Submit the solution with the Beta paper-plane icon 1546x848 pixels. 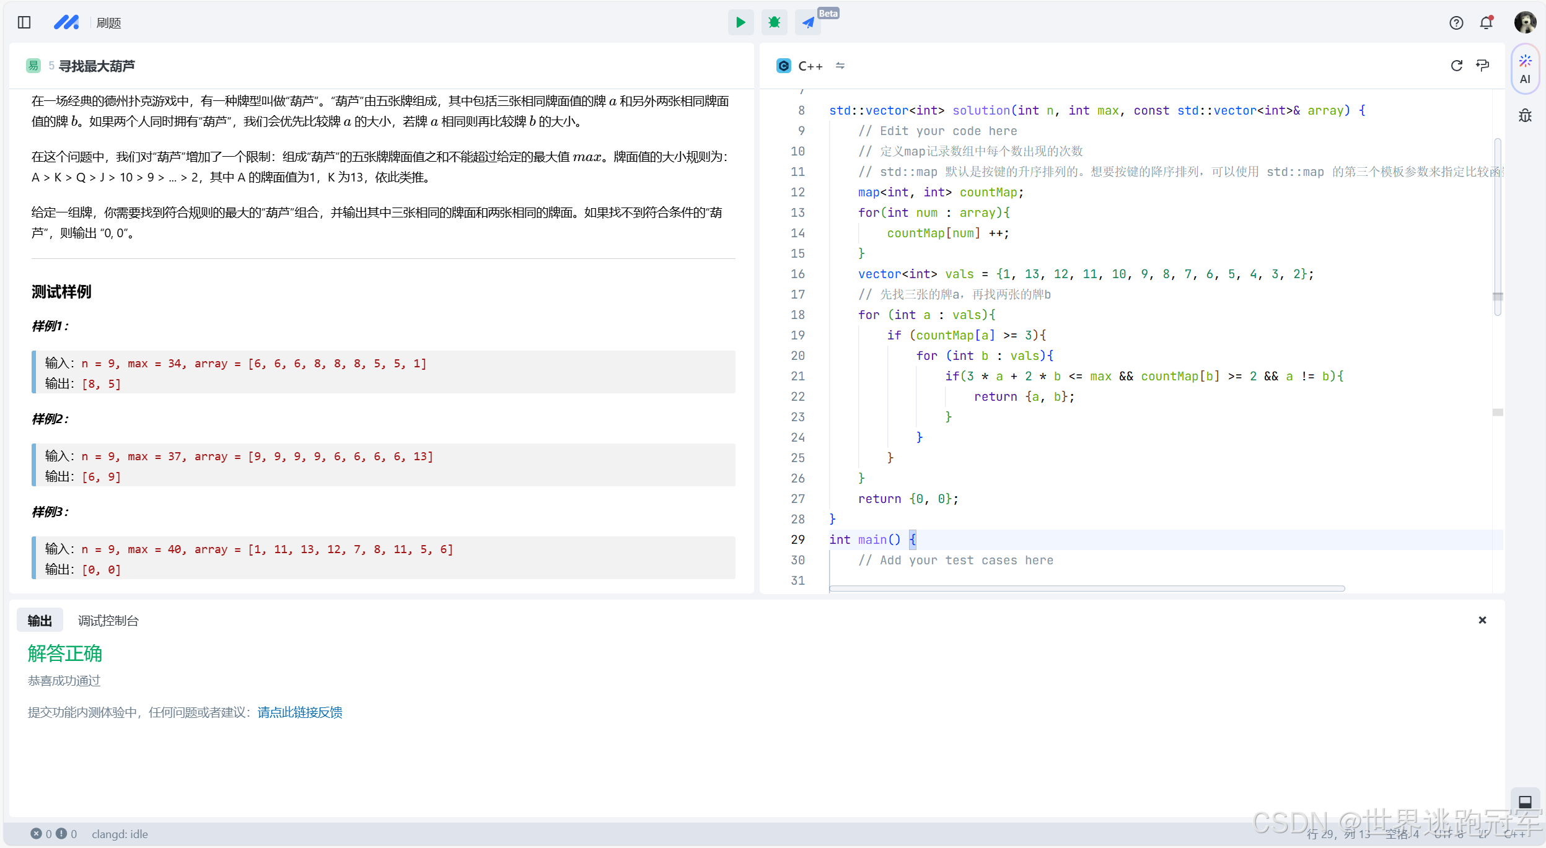(808, 22)
